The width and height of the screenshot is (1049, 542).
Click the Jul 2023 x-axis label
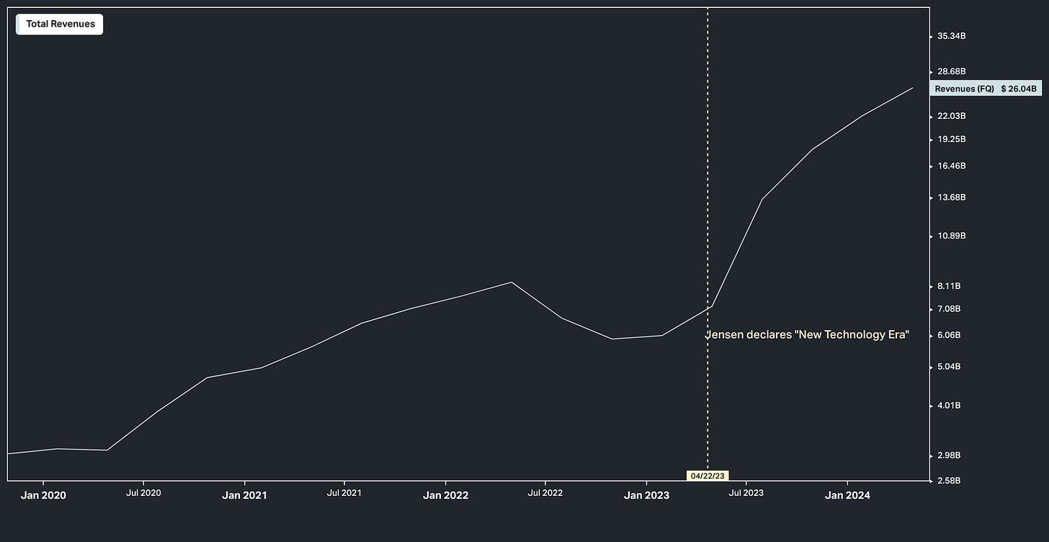(746, 493)
